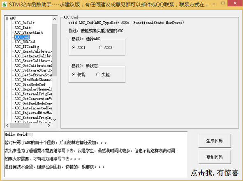Maximize the STM32 helper window
Viewport: 243px width, 181px height.
(223, 3)
